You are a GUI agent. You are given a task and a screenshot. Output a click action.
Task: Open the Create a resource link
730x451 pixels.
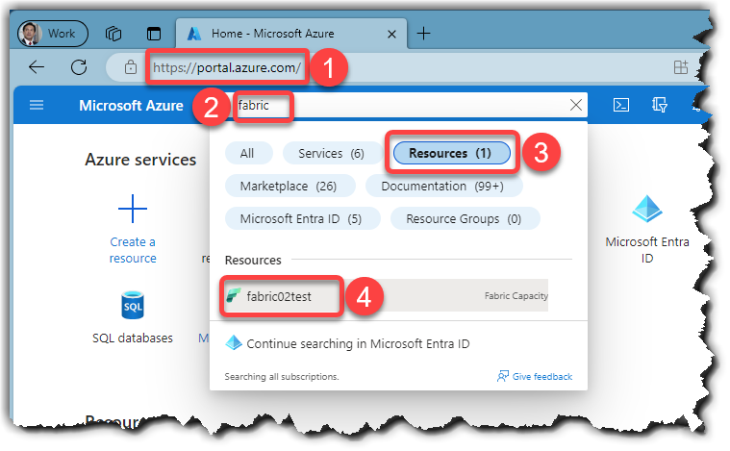coord(133,250)
